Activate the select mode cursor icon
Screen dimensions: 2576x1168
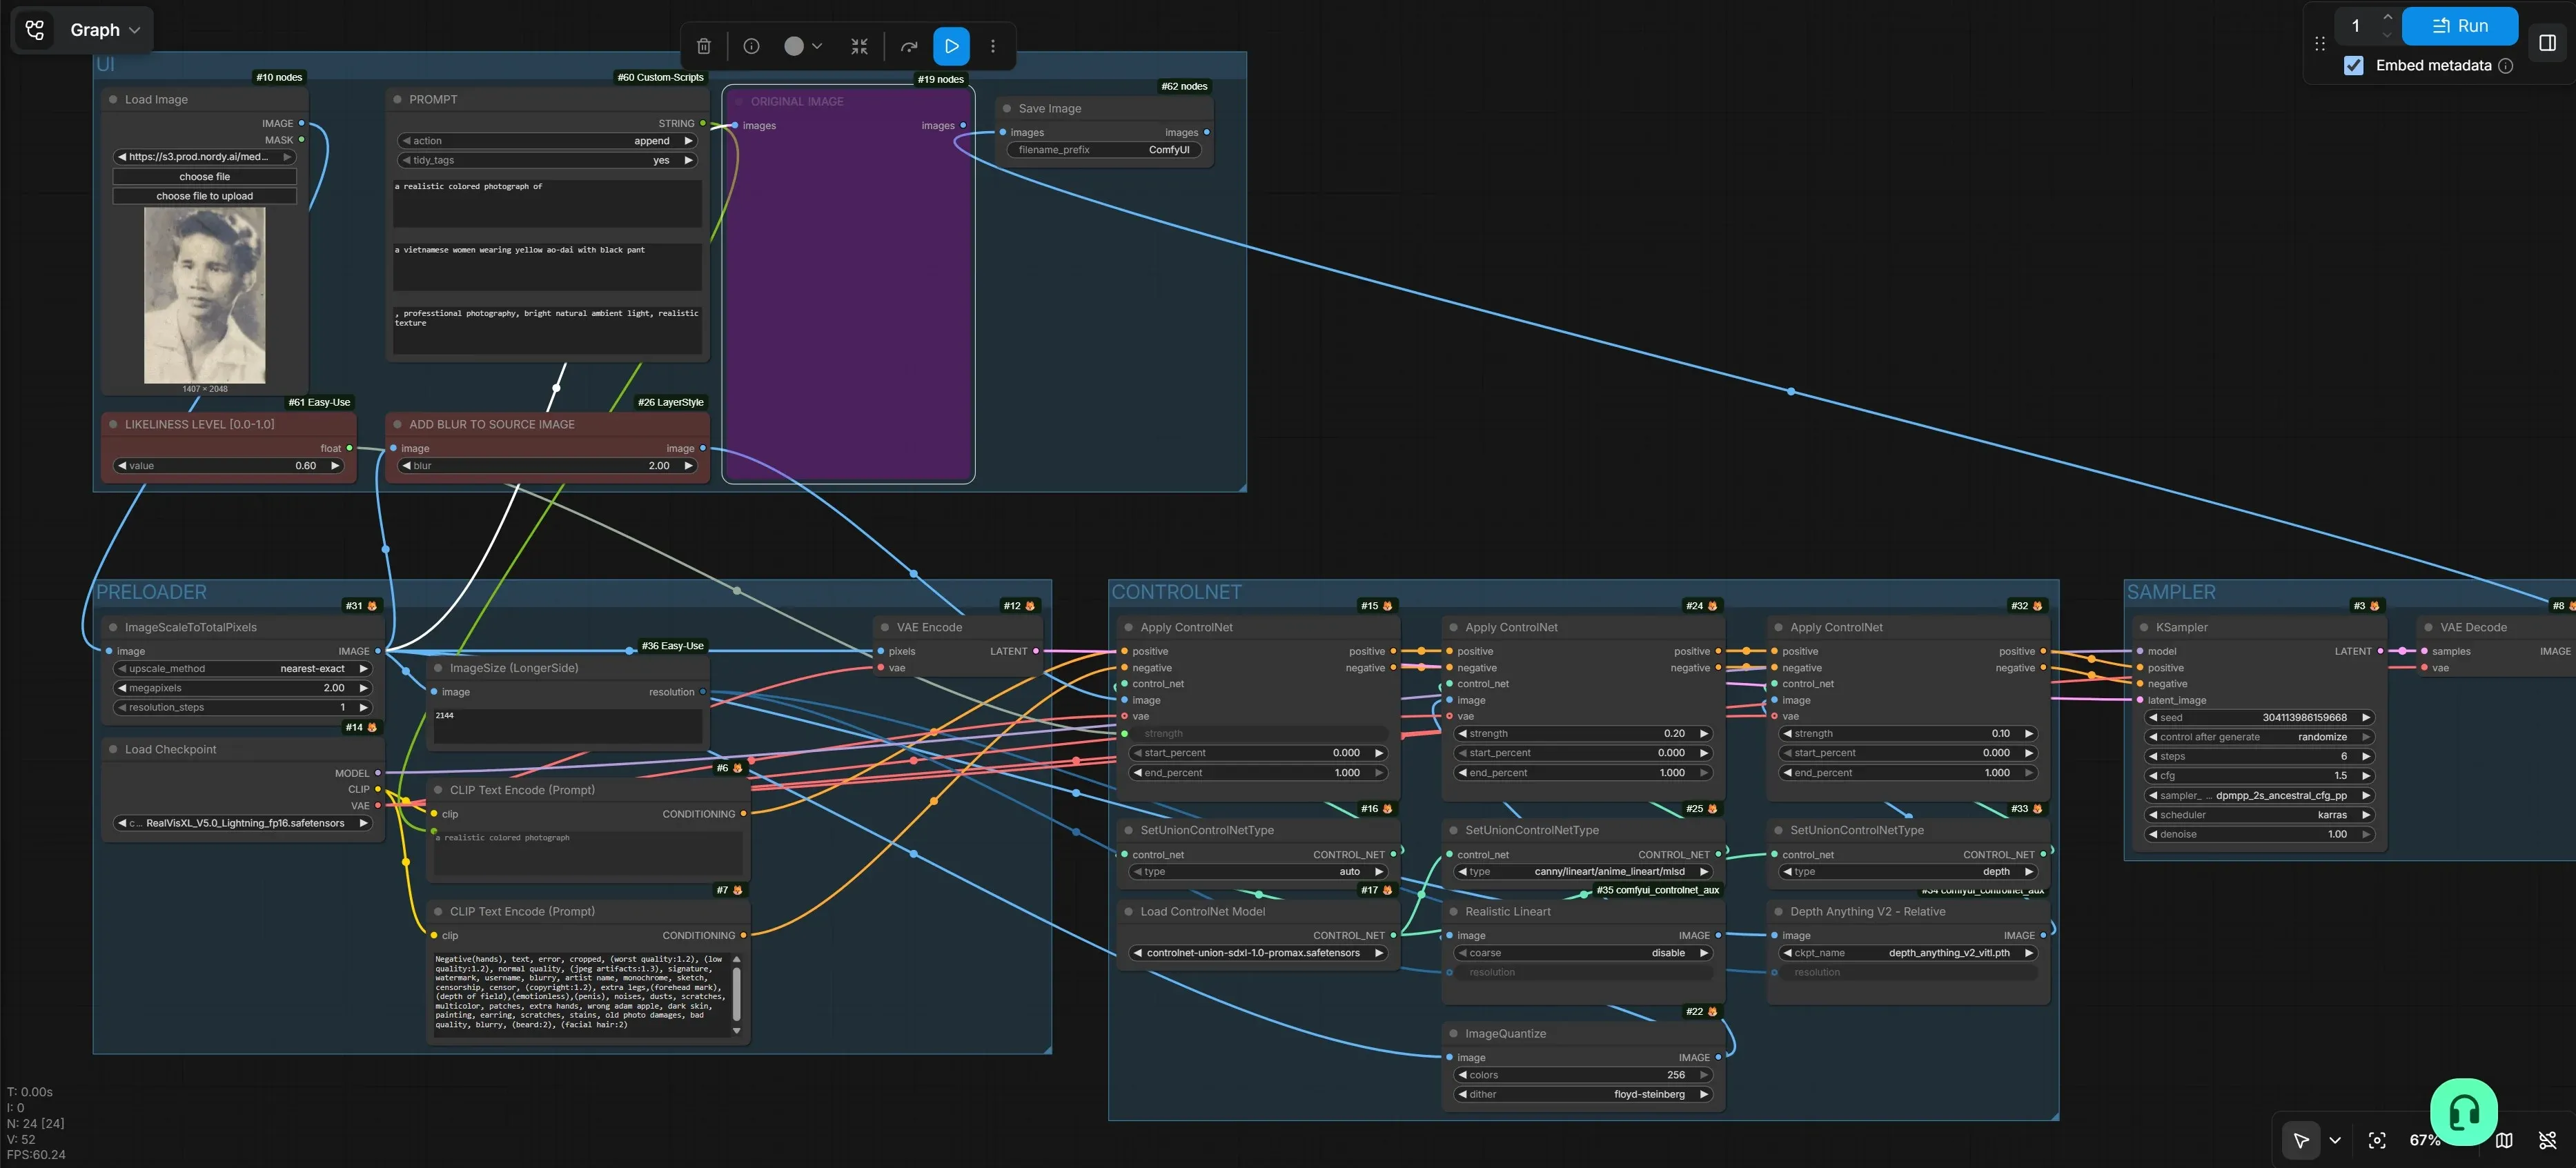(2300, 1140)
